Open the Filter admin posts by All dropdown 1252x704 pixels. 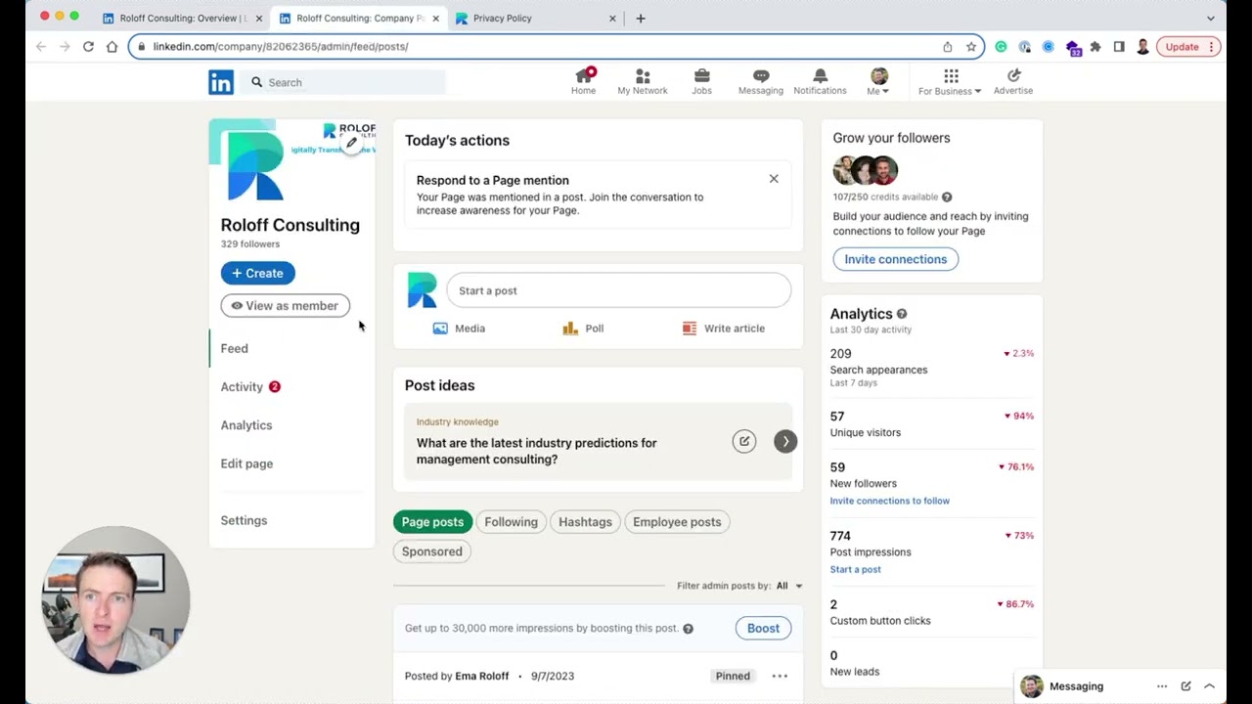pyautogui.click(x=789, y=586)
